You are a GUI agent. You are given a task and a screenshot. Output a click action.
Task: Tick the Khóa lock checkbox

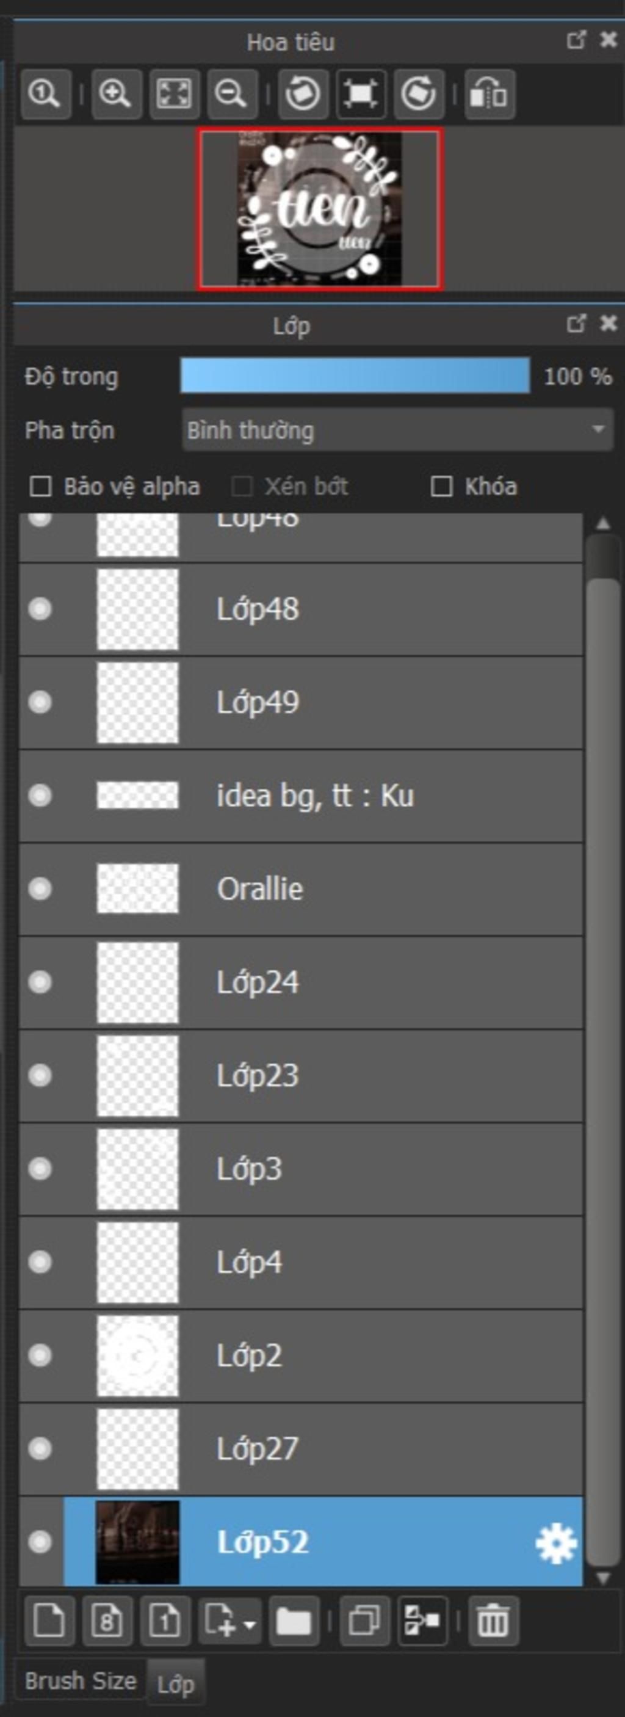point(441,487)
